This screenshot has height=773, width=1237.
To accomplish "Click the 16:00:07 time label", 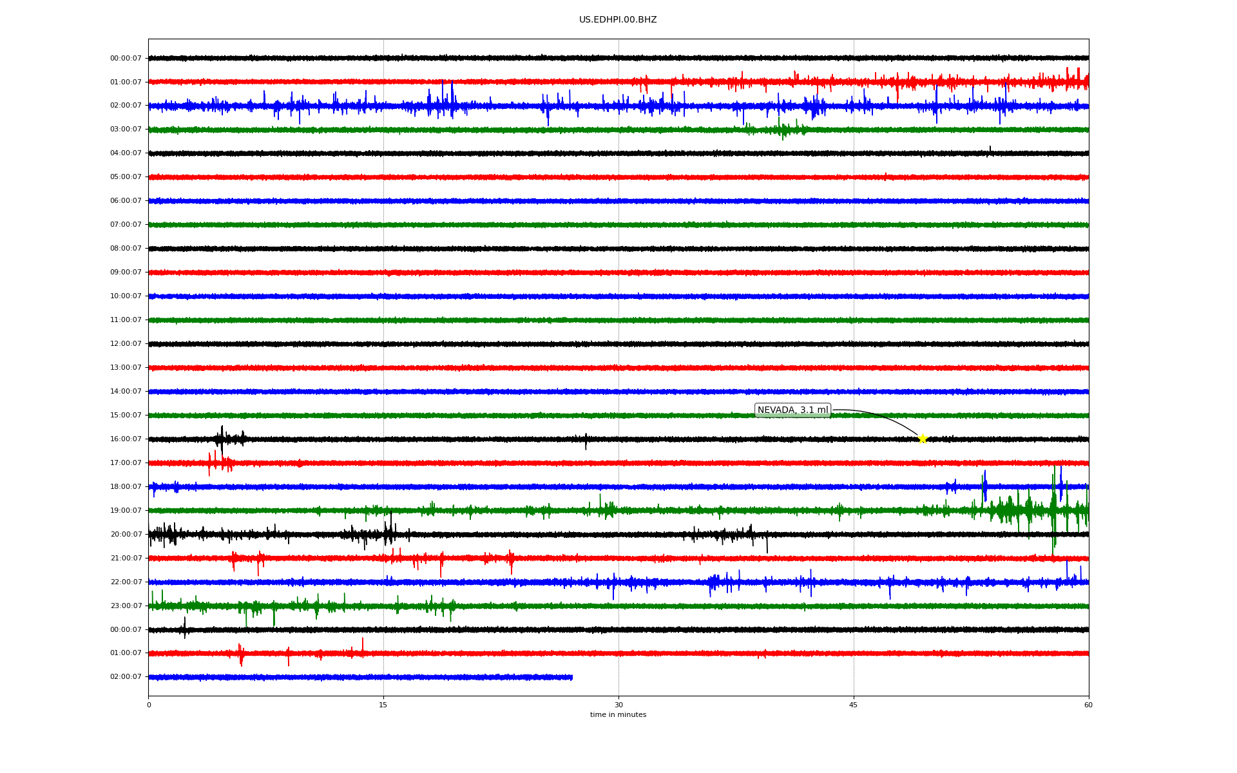I will point(126,439).
